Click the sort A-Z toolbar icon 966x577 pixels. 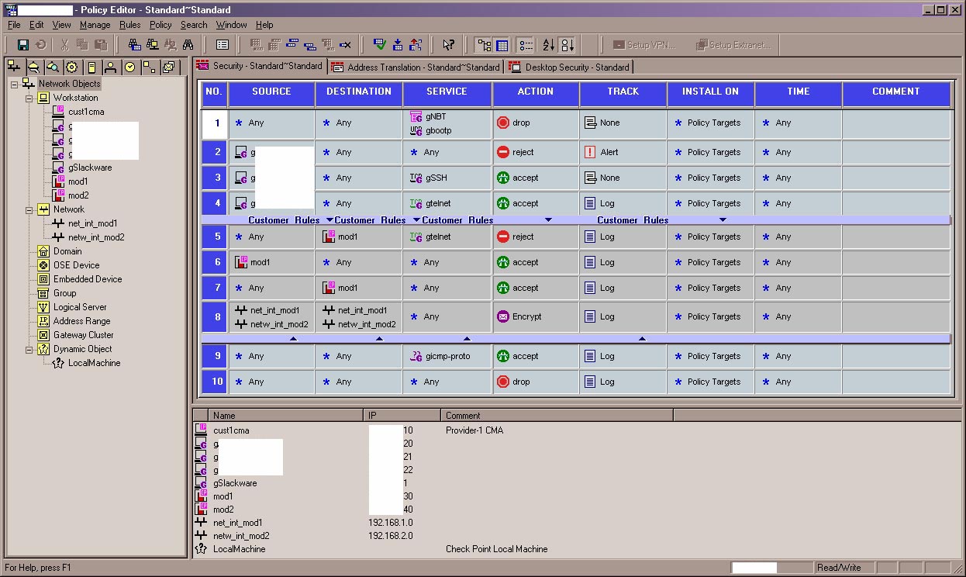549,45
